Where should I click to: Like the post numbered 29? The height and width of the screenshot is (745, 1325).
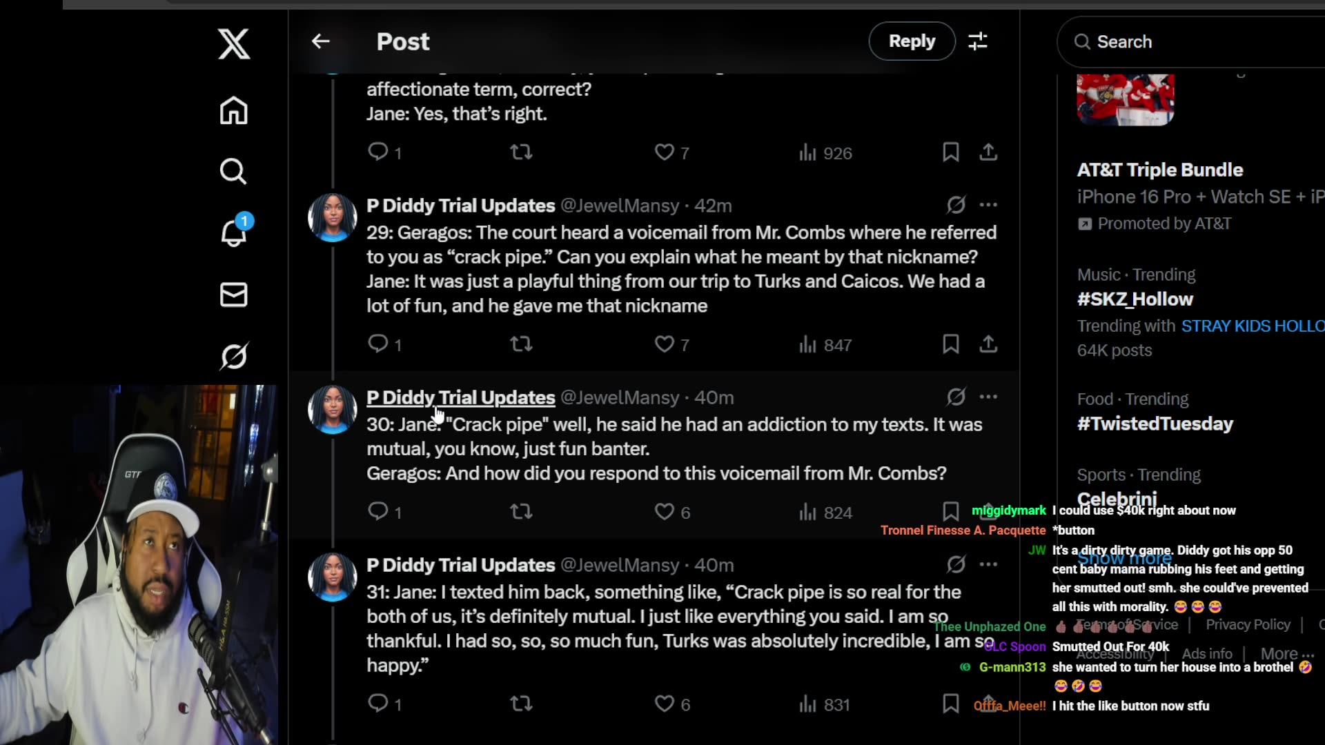pyautogui.click(x=665, y=344)
